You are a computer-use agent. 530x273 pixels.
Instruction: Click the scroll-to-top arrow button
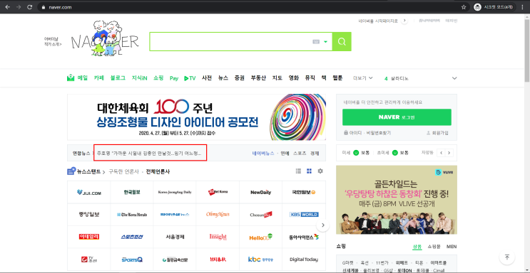point(506,257)
